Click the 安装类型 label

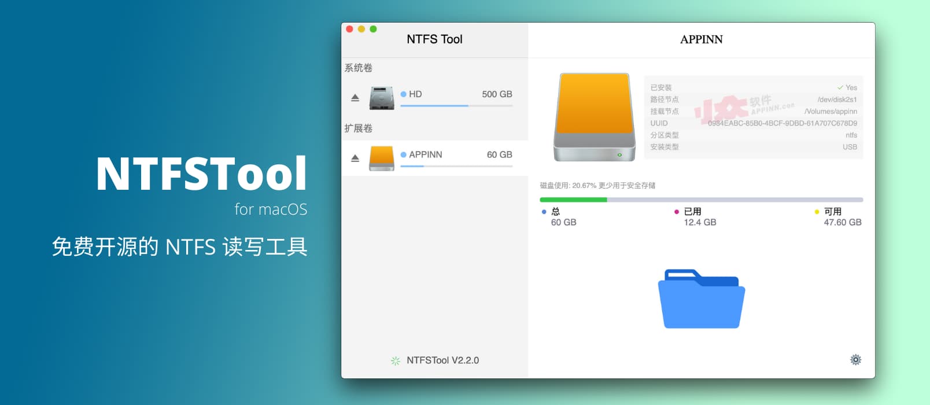coord(665,147)
